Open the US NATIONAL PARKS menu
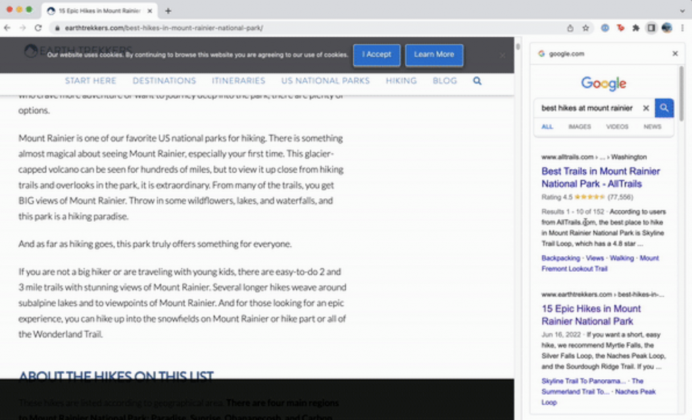The height and width of the screenshot is (420, 692). coord(325,81)
